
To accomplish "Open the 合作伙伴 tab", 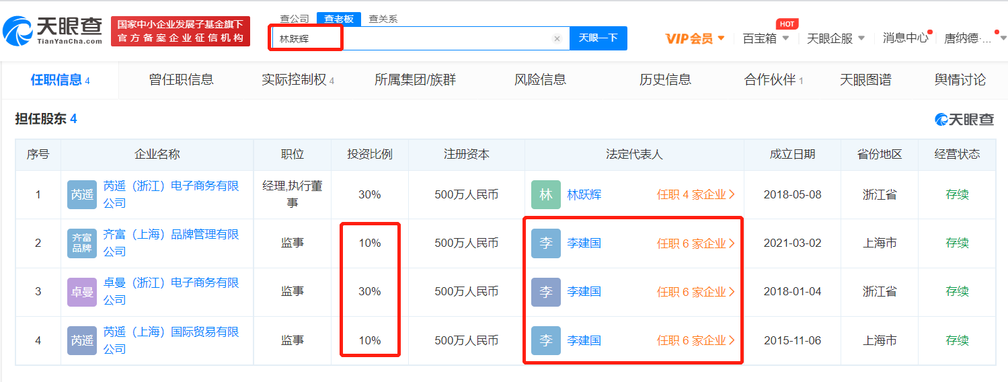I will tap(774, 80).
